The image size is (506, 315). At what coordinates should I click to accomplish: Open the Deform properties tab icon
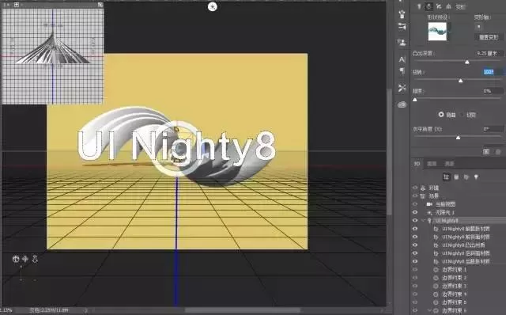click(429, 6)
